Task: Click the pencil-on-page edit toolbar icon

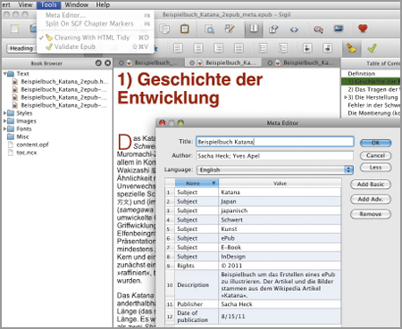Action: pos(230,29)
